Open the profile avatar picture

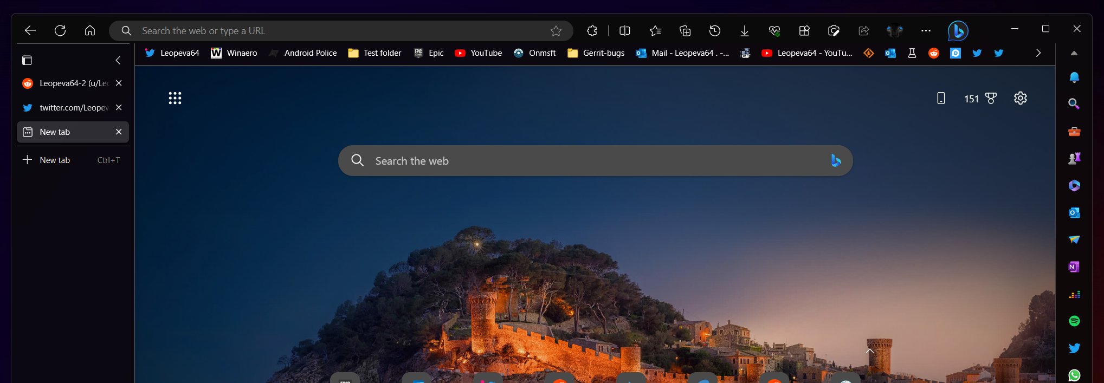[895, 31]
